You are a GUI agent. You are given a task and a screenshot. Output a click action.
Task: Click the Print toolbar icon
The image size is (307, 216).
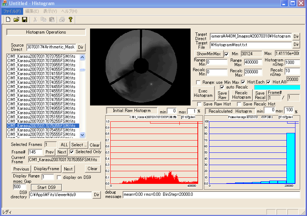(62, 20)
